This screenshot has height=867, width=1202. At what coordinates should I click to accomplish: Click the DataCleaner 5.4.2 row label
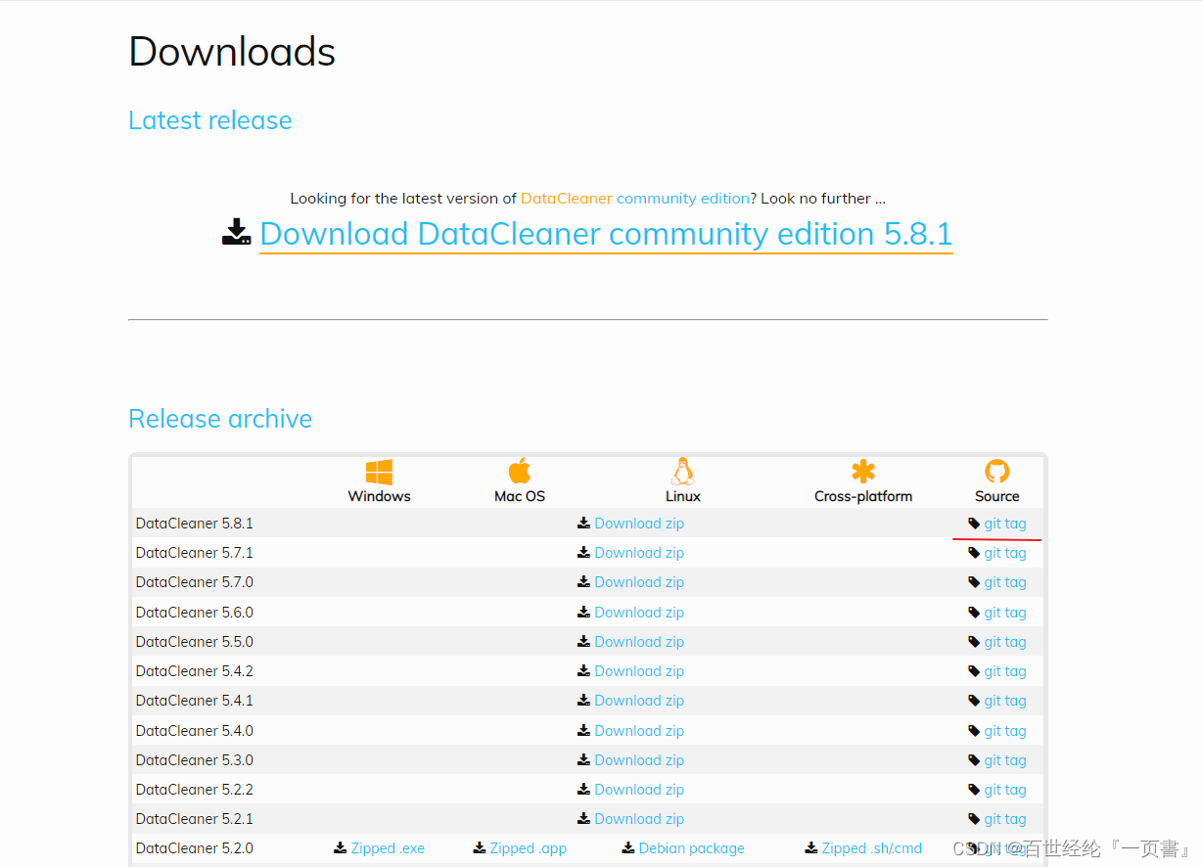195,671
